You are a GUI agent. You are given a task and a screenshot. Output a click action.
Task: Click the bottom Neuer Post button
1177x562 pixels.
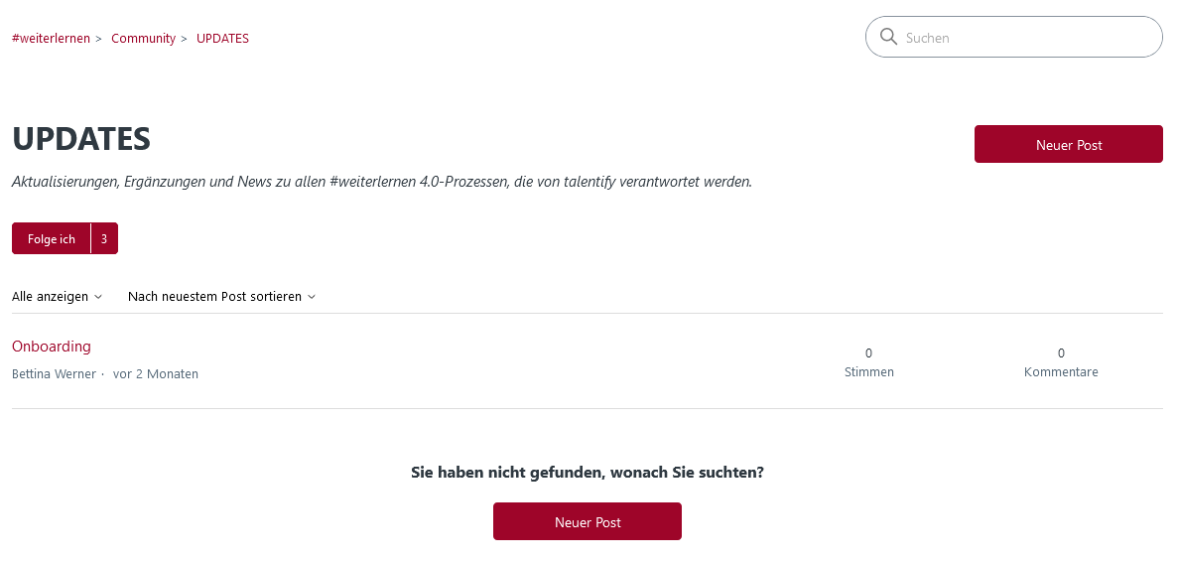tap(587, 521)
